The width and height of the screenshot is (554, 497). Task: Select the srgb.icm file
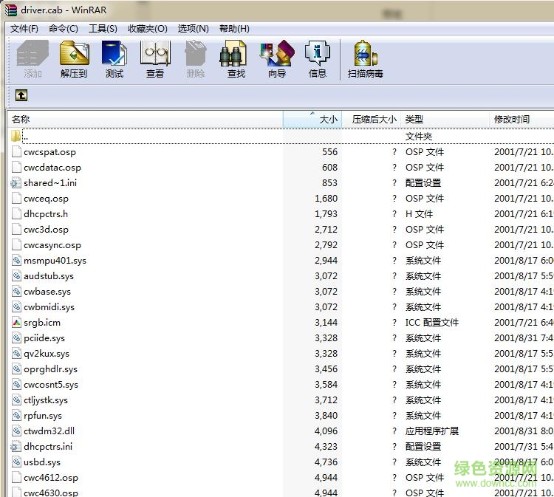click(42, 323)
